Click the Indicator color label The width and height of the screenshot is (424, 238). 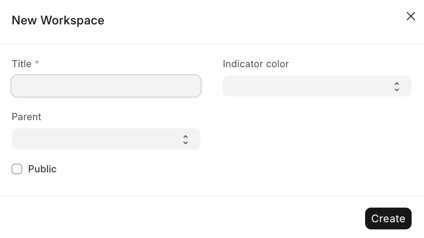coord(256,64)
